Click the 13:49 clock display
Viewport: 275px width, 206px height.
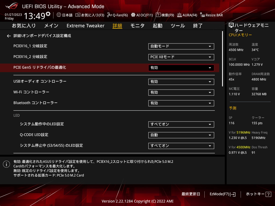tap(35, 16)
